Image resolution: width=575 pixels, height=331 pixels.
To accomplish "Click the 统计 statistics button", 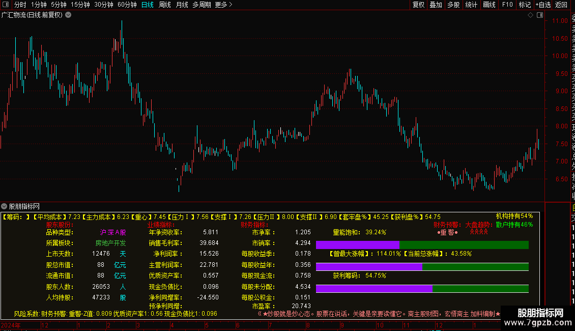I will (471, 5).
